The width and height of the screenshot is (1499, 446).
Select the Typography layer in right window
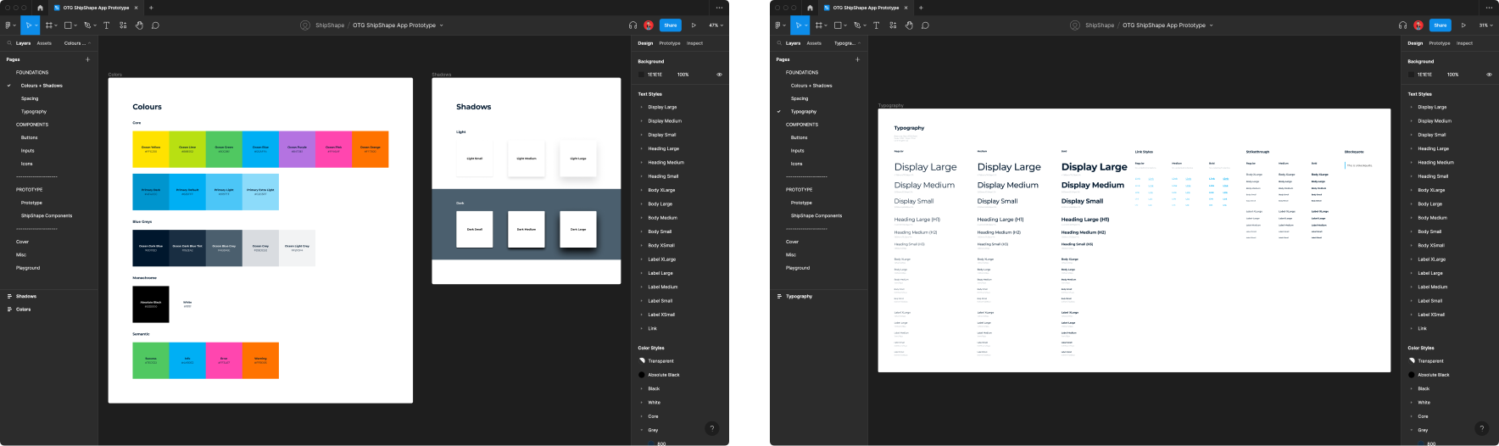(x=799, y=296)
